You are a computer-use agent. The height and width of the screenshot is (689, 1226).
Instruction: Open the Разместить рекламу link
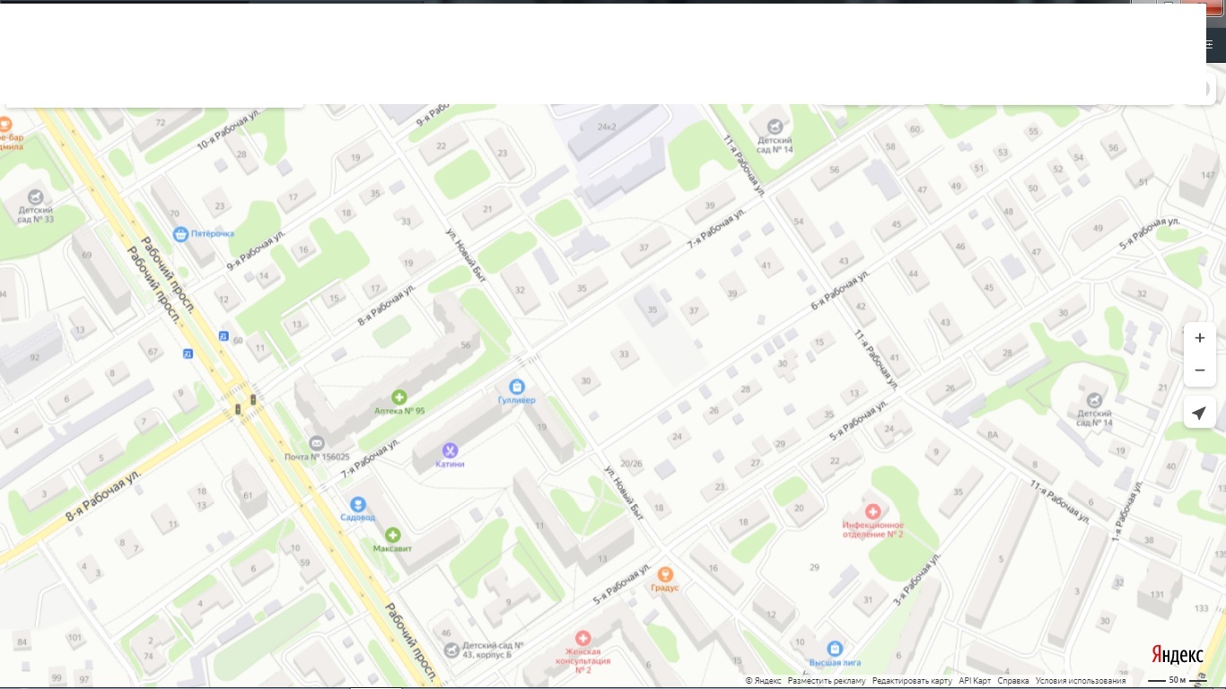827,681
